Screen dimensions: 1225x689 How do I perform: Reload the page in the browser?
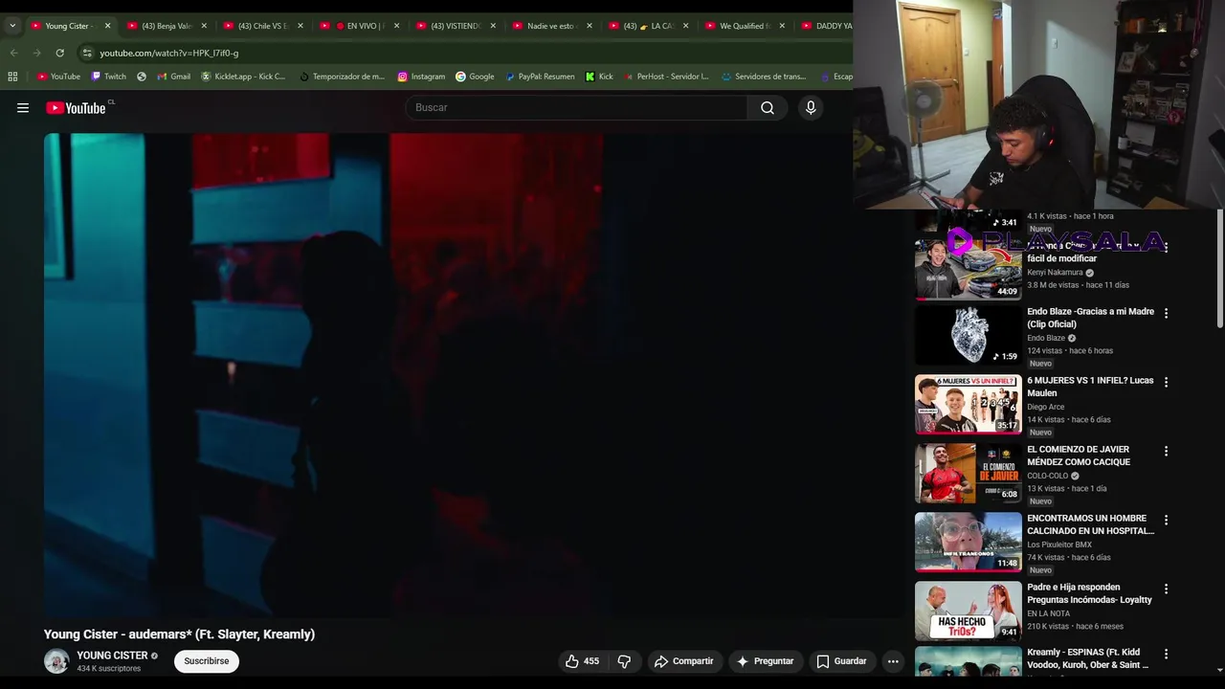59,53
